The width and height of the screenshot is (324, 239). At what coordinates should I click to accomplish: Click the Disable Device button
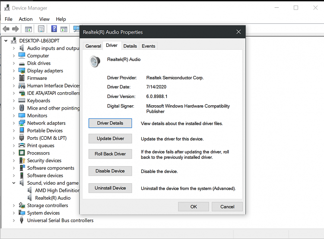(x=110, y=171)
